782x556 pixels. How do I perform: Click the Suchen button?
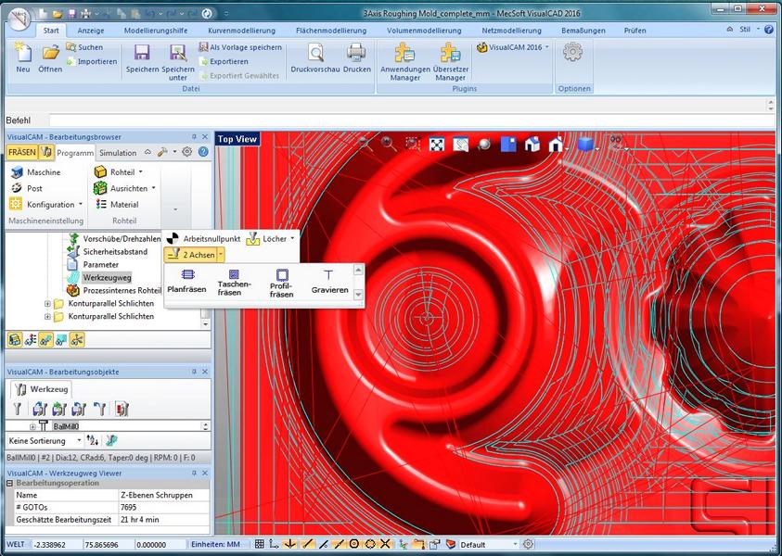pos(84,47)
